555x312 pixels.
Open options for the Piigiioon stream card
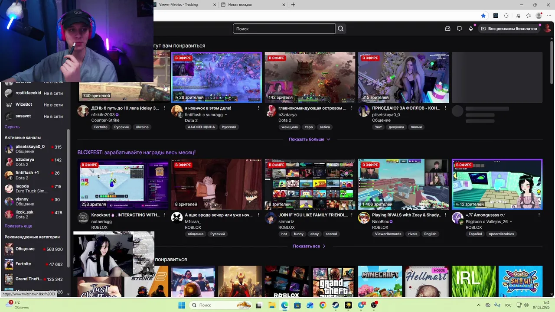pyautogui.click(x=539, y=215)
